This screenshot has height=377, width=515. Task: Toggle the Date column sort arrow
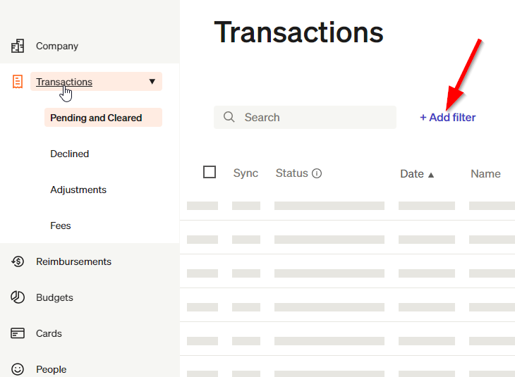(x=431, y=175)
